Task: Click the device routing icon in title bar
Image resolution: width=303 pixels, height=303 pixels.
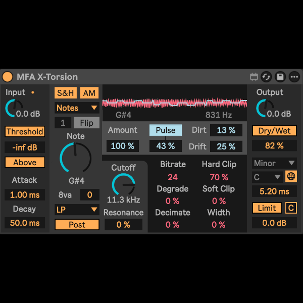Action: click(254, 77)
